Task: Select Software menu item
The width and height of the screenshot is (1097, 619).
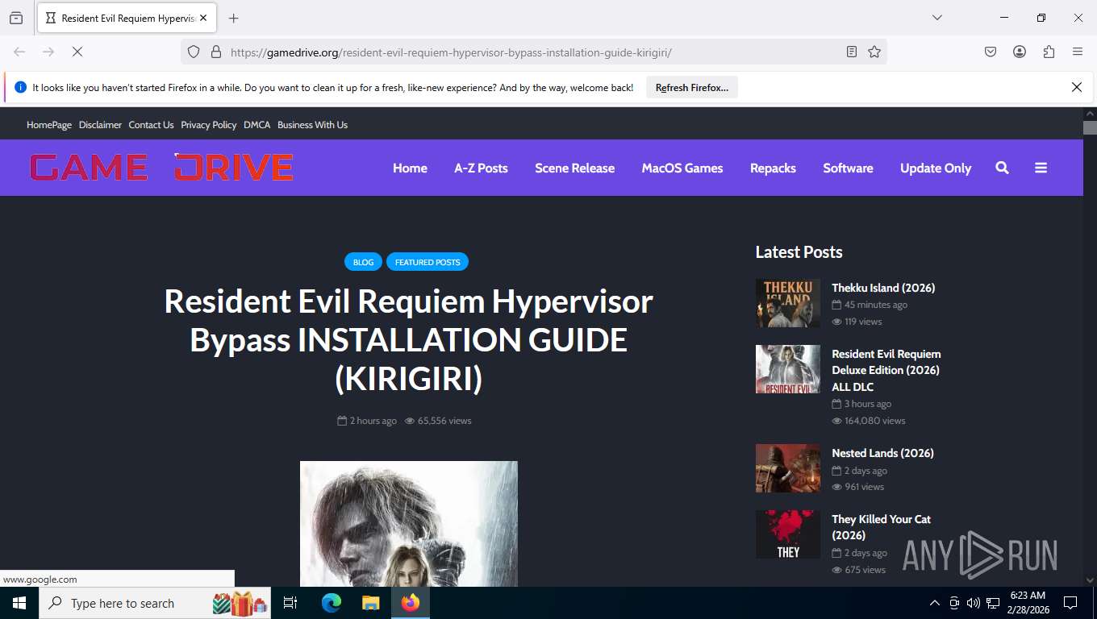Action: coord(848,168)
